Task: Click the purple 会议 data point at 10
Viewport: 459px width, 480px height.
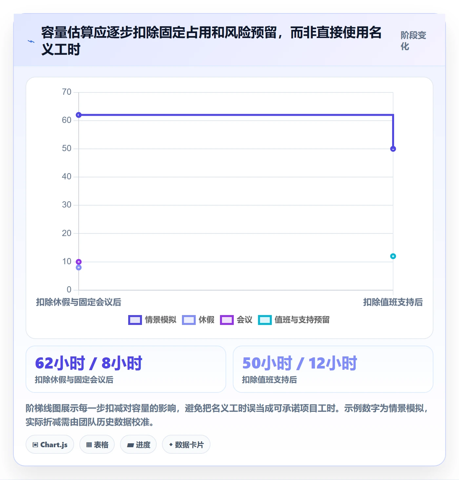Action: pos(79,262)
